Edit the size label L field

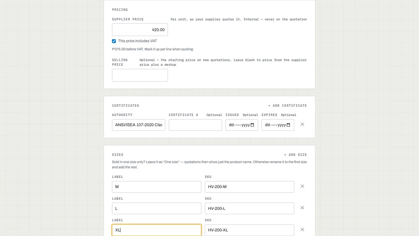click(157, 209)
